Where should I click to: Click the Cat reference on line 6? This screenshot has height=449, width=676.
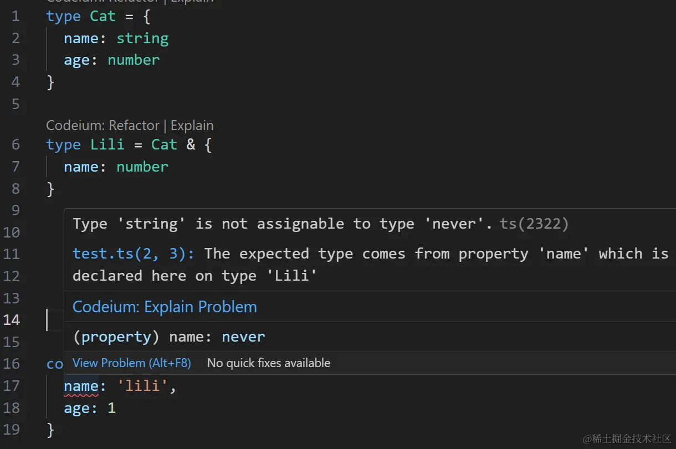point(164,144)
